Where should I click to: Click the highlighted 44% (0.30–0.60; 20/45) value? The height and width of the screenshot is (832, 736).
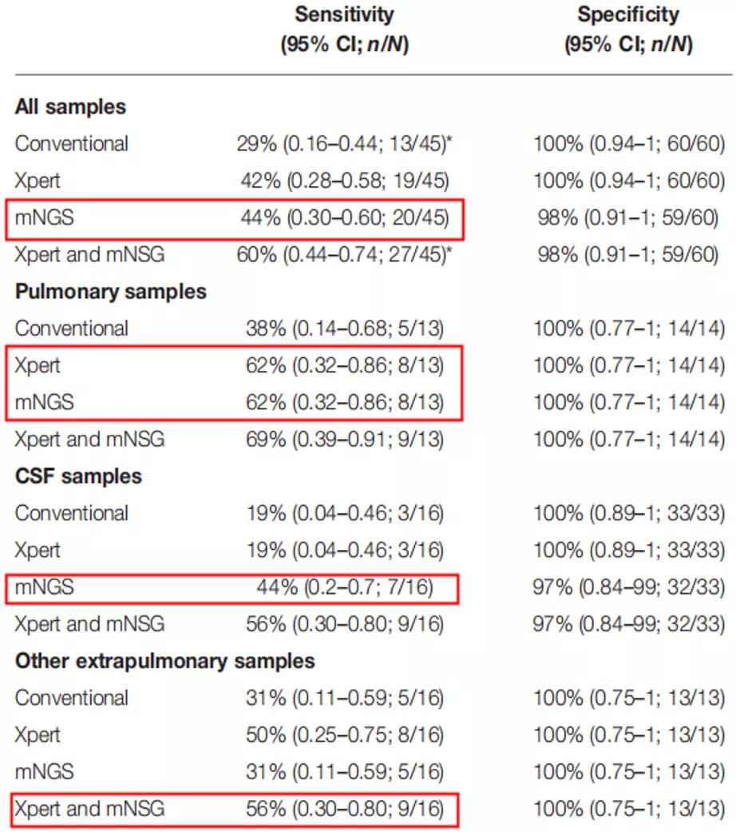(x=344, y=218)
